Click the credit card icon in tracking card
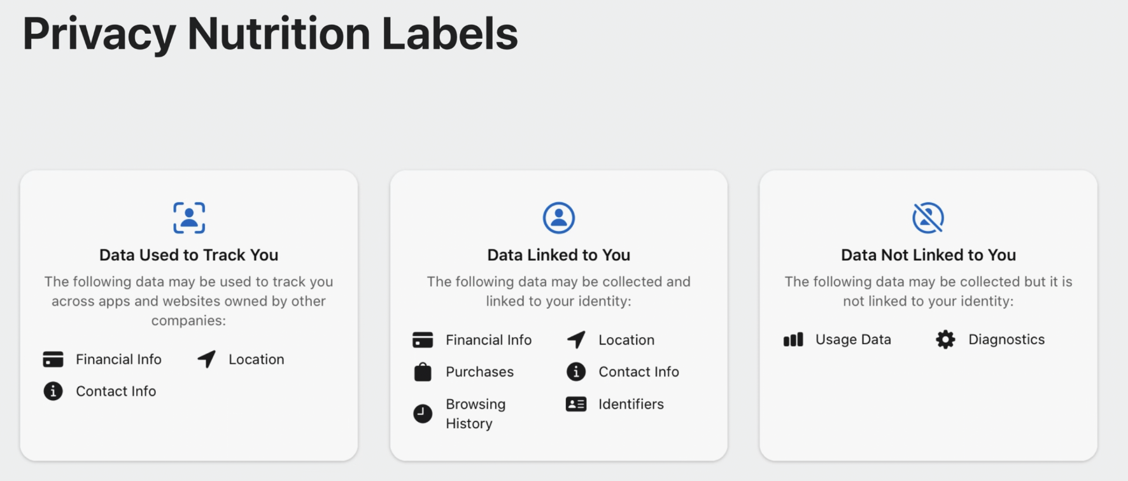 tap(53, 359)
